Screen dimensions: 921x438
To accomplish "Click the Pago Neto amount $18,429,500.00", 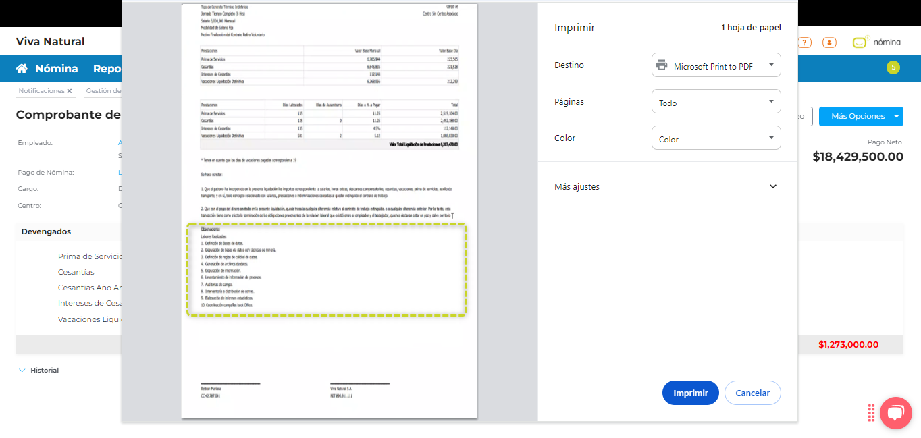I will pos(858,157).
